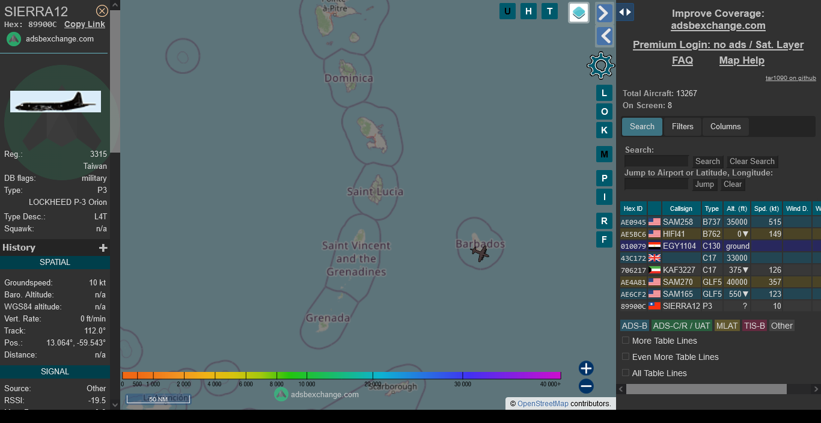This screenshot has width=821, height=423.
Task: Focus the Search text input field
Action: (656, 161)
